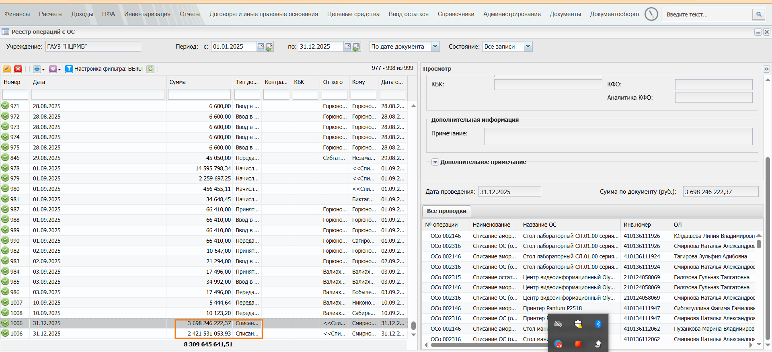This screenshot has width=772, height=352.
Task: Sort by the Инв.номер column header
Action: pos(646,225)
